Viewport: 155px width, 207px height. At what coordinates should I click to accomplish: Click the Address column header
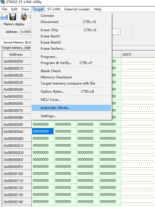pyautogui.click(x=17, y=54)
